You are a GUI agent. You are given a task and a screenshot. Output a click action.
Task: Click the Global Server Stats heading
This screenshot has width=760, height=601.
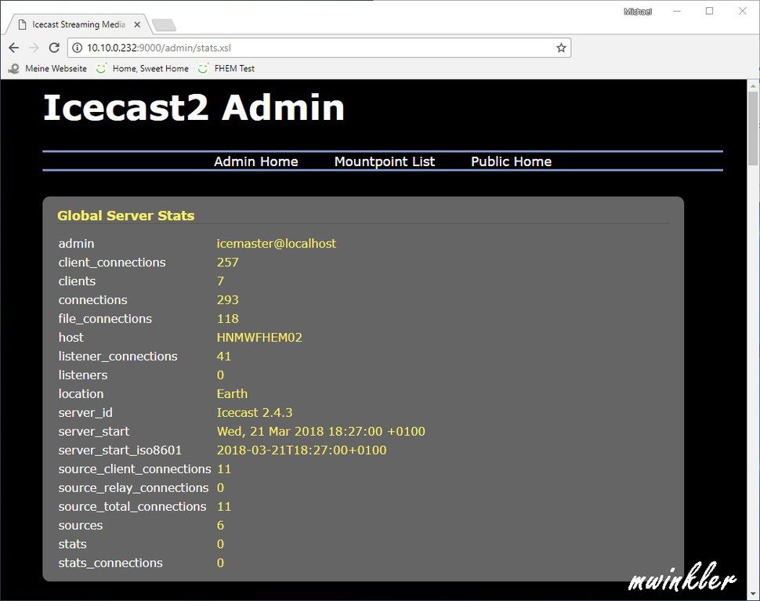pos(126,215)
